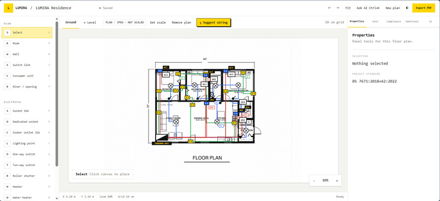Click the undo arrow icon
The height and width of the screenshot is (201, 440).
329,8
